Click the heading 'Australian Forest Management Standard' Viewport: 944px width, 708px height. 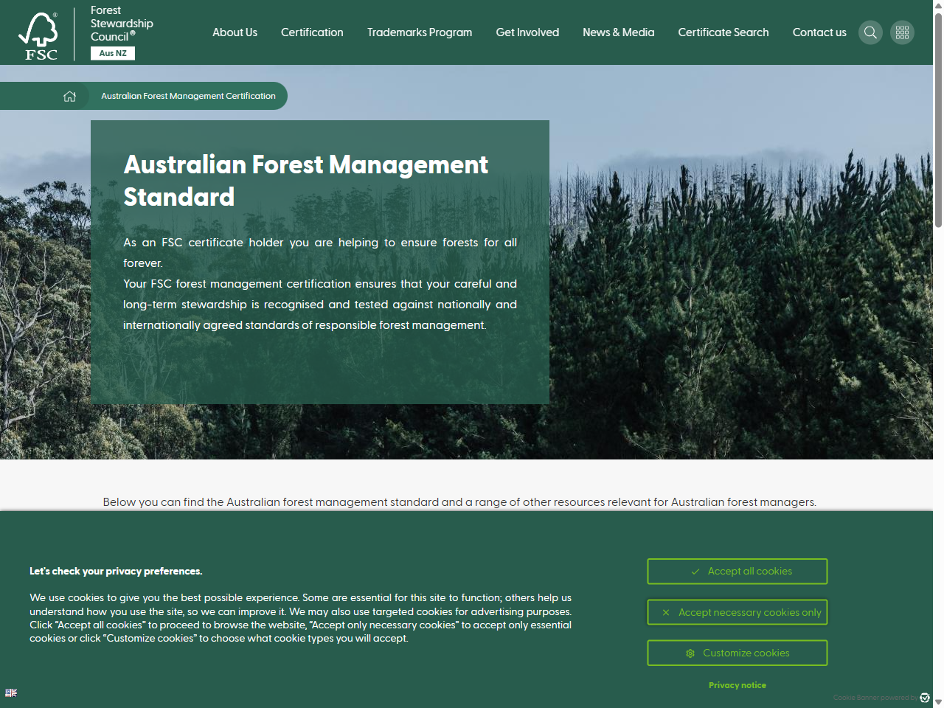pos(305,181)
